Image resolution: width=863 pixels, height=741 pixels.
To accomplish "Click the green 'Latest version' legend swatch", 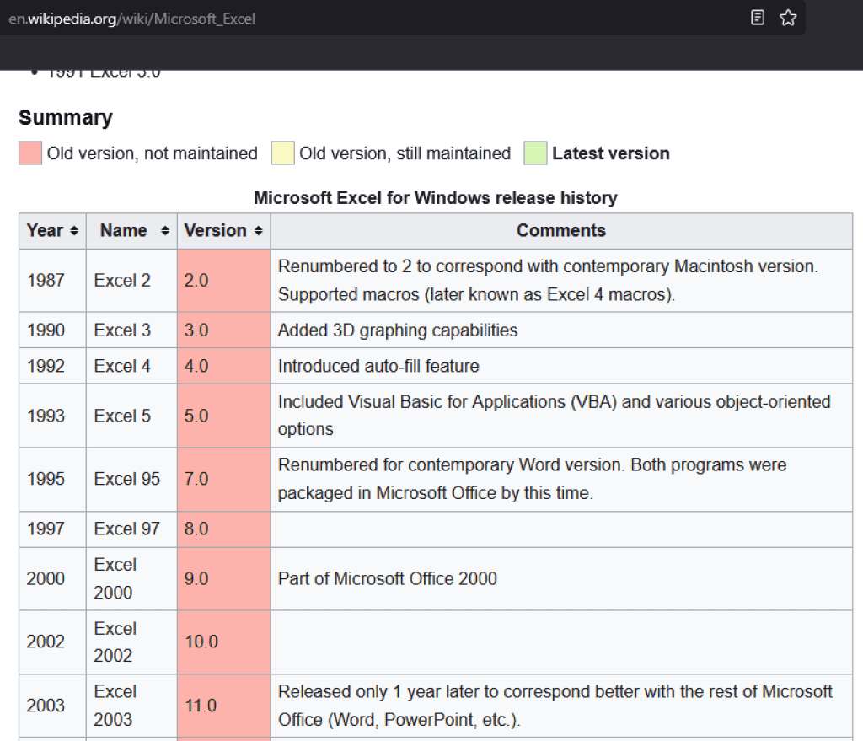I will tap(536, 153).
